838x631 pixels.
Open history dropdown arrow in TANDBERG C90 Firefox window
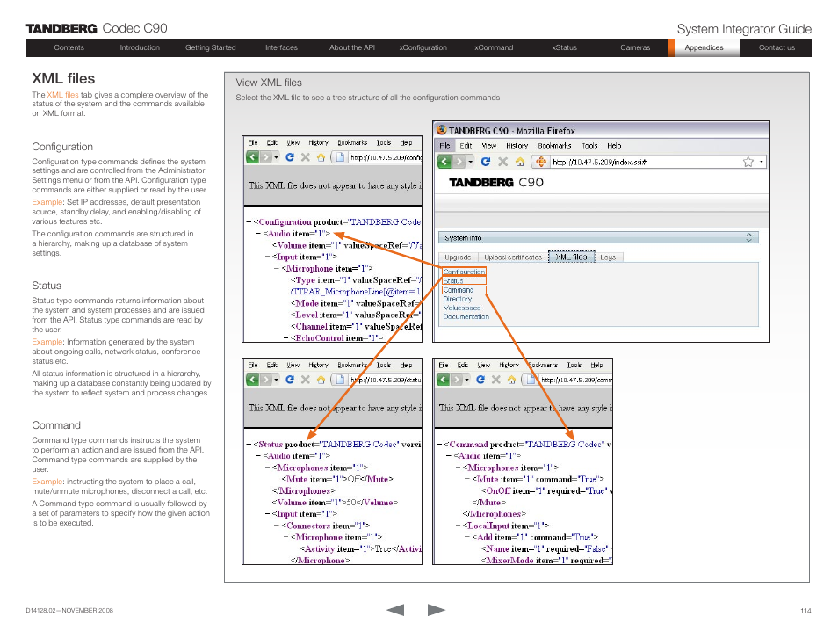pyautogui.click(x=471, y=162)
